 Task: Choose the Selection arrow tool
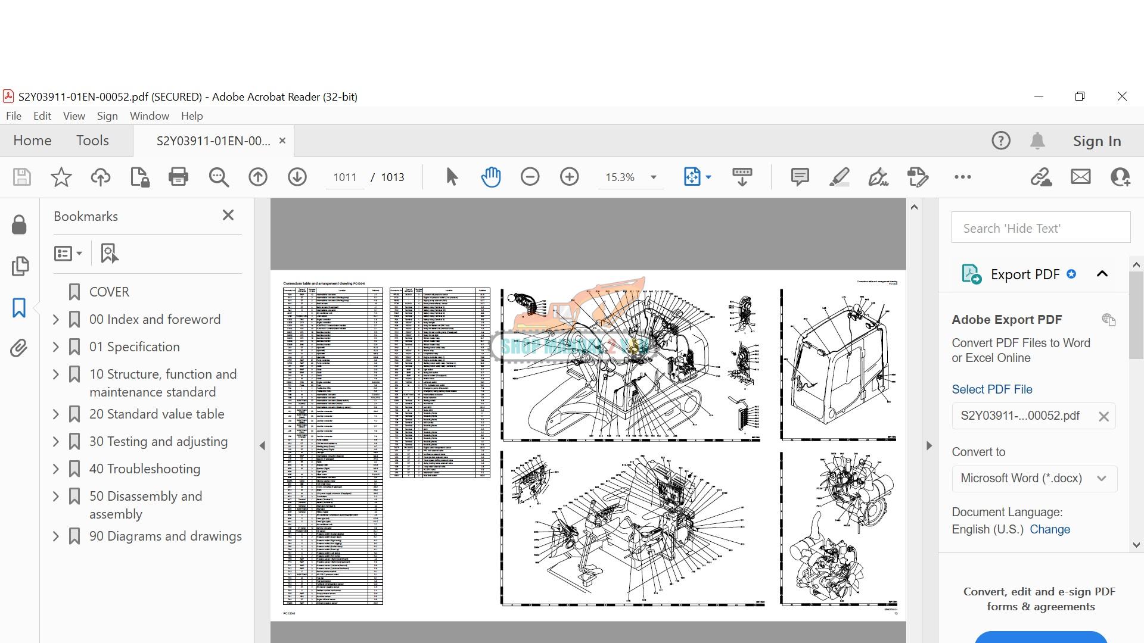point(452,177)
